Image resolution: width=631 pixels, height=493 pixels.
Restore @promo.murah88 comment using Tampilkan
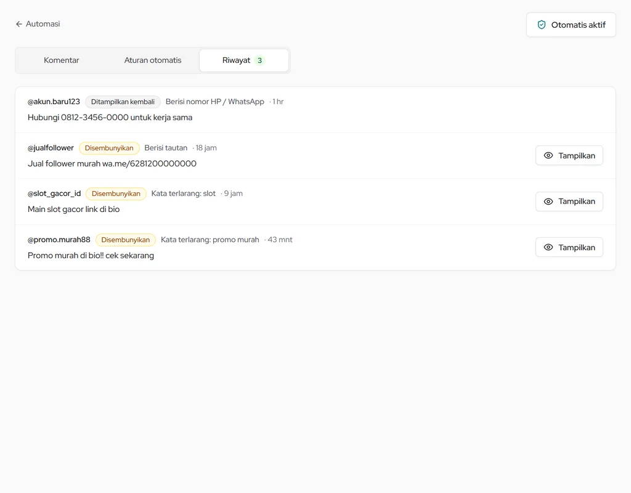569,247
